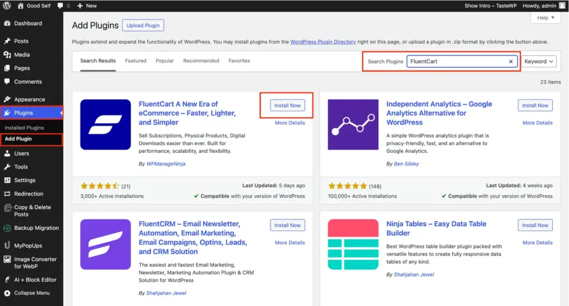Open Dashboard from the sidebar
The image size is (569, 306).
point(28,23)
